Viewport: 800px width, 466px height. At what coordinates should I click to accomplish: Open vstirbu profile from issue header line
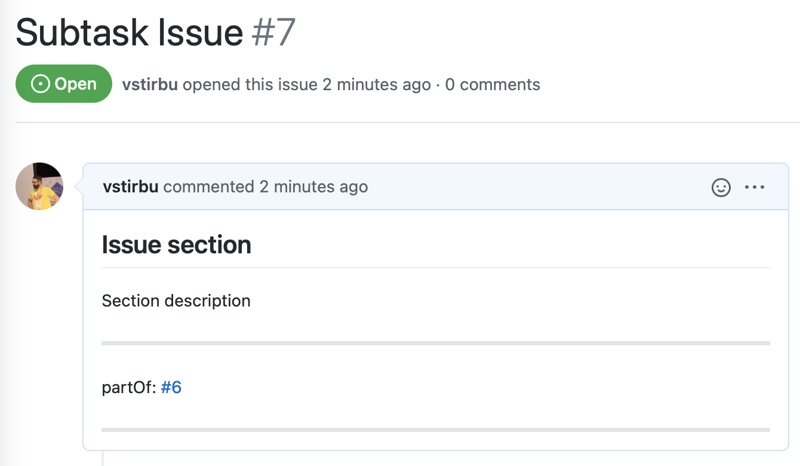tap(150, 85)
